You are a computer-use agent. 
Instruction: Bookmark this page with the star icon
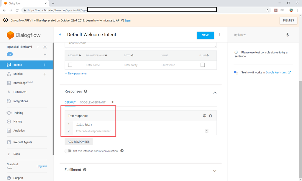point(267,10)
